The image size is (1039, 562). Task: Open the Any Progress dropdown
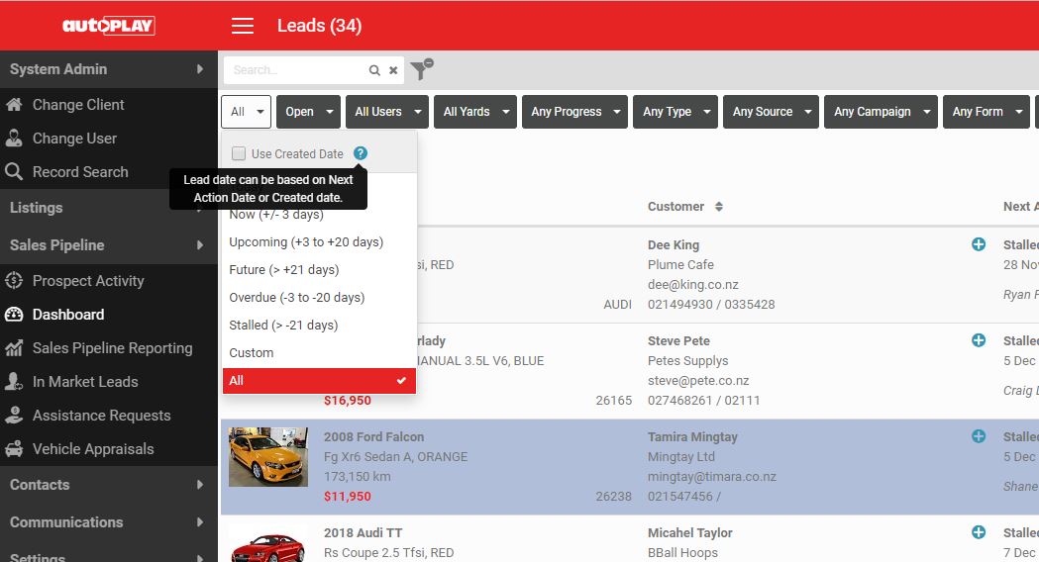pos(574,112)
